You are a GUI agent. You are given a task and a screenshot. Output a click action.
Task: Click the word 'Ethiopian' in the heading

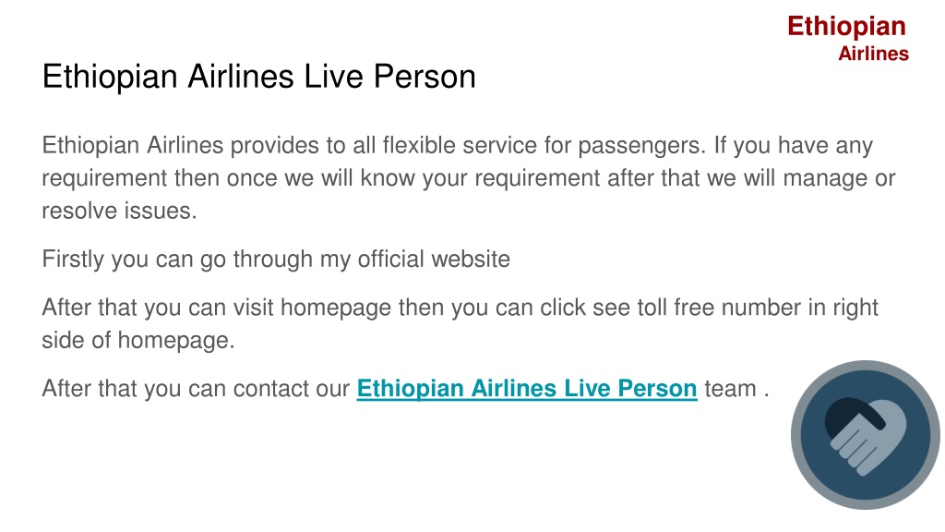[x=110, y=77]
